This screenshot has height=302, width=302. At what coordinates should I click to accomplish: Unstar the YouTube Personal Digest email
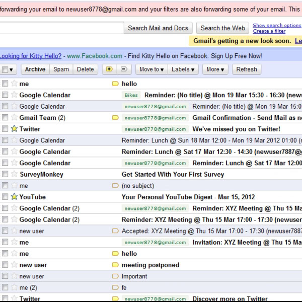(x=14, y=197)
